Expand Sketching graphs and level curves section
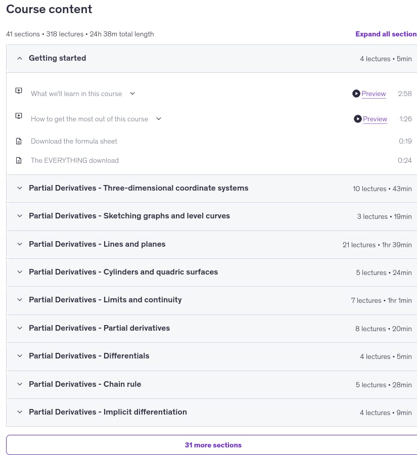The image size is (417, 455). [212, 216]
